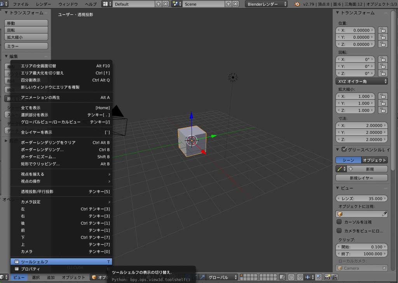The image size is (398, 283).
Task: Toggle the snap magnet icon
Action: 300,277
